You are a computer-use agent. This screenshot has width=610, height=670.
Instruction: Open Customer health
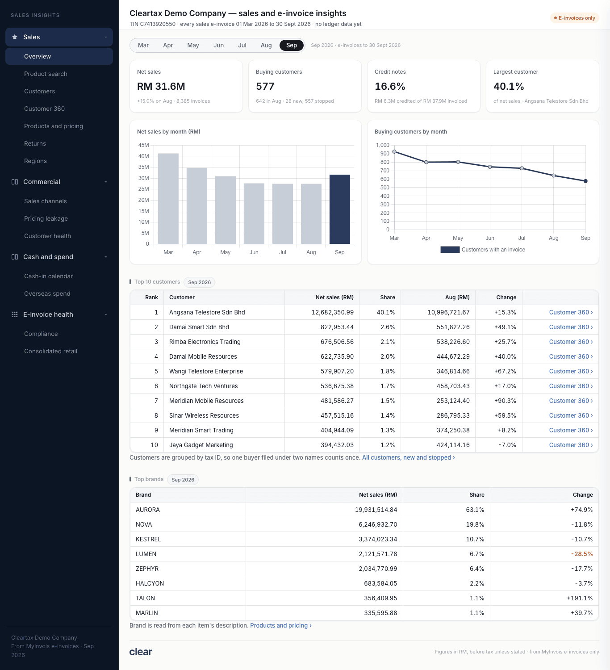pos(59,236)
